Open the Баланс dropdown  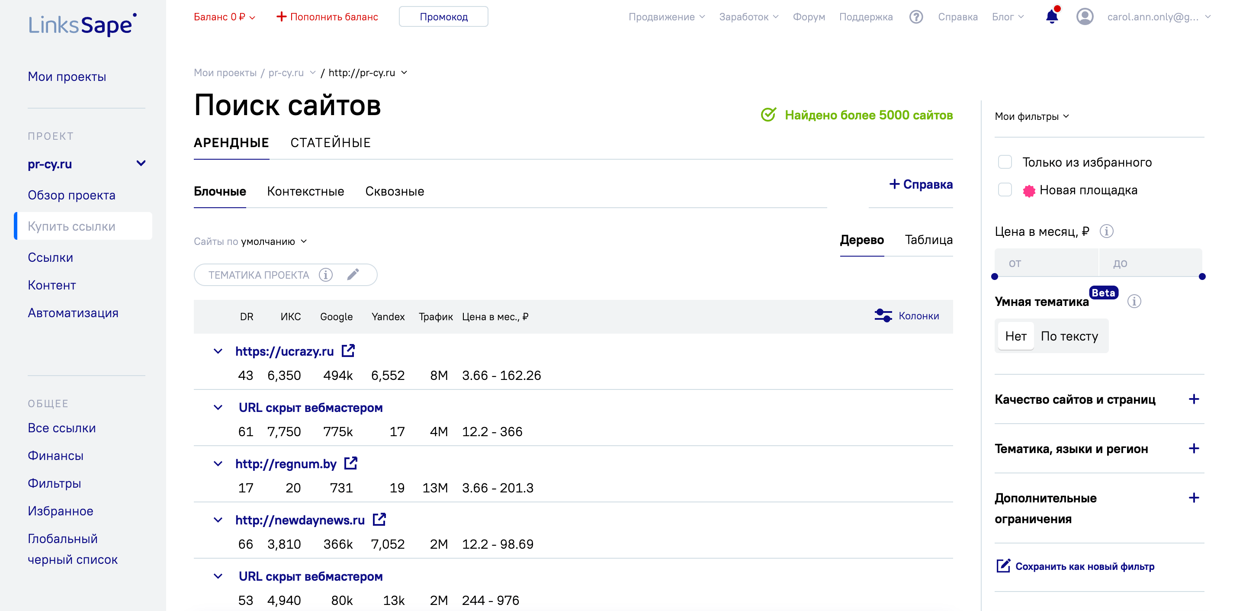click(225, 16)
